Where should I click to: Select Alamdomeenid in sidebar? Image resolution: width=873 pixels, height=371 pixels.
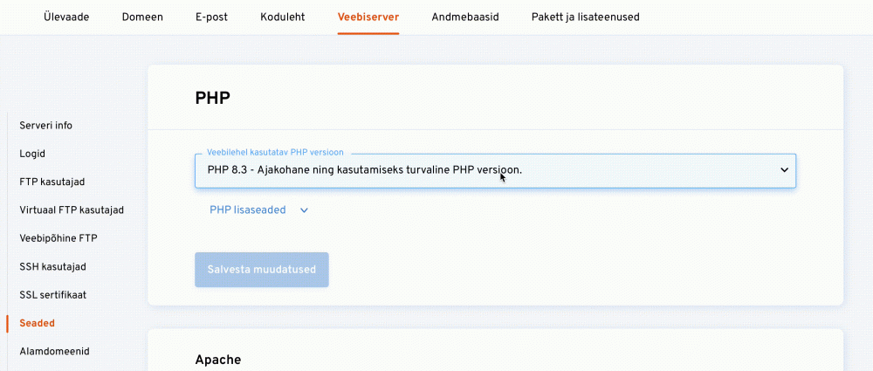point(54,351)
